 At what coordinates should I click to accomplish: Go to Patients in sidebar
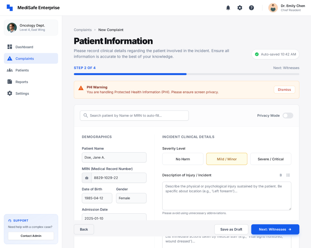[22, 70]
